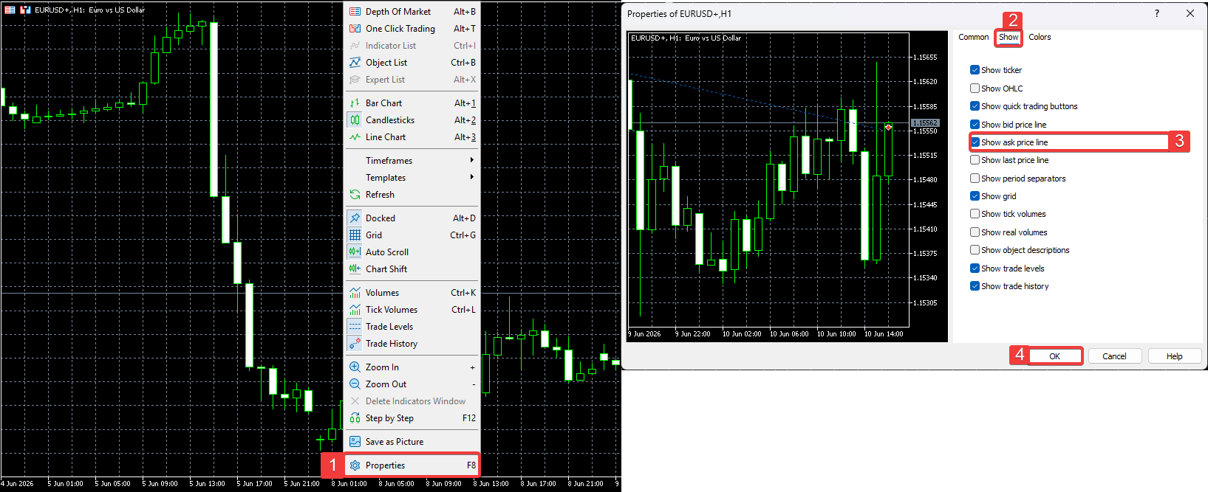Click the Save as Picture icon
The image size is (1208, 492).
click(x=355, y=442)
